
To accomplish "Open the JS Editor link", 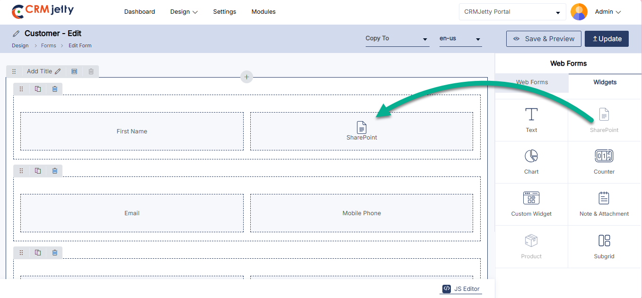I will click(x=461, y=289).
